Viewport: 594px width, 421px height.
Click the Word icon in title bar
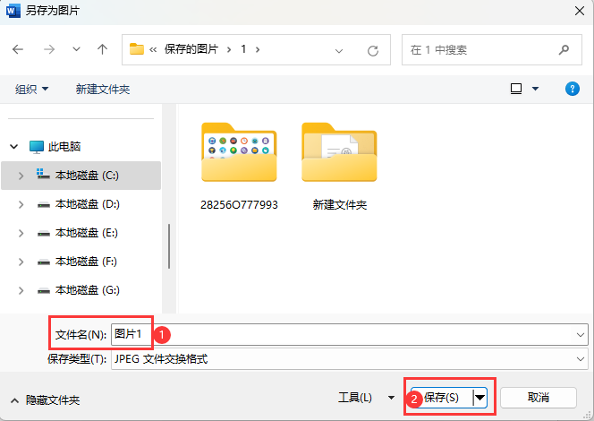(13, 11)
